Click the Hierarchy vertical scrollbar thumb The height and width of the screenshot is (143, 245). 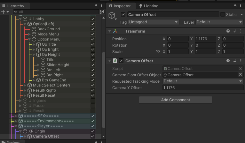(x=103, y=90)
